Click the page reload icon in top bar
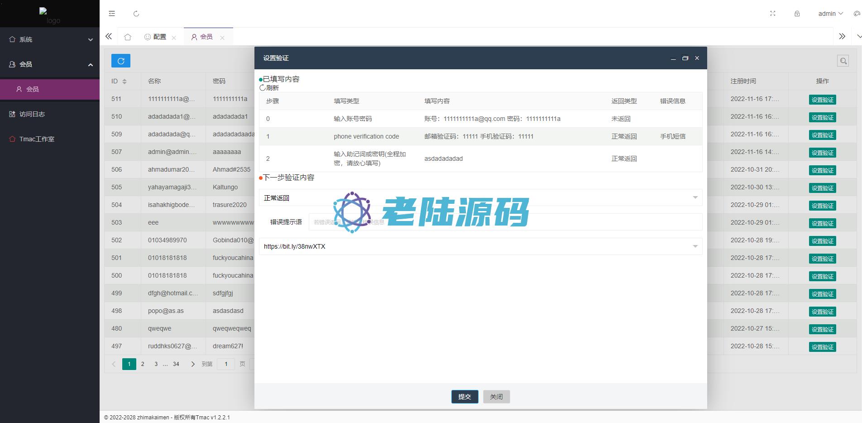 click(x=136, y=14)
